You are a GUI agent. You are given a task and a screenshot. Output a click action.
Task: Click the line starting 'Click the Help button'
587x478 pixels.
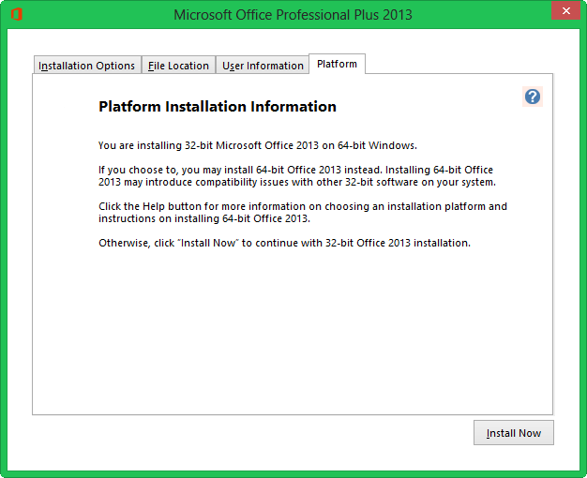pos(302,206)
